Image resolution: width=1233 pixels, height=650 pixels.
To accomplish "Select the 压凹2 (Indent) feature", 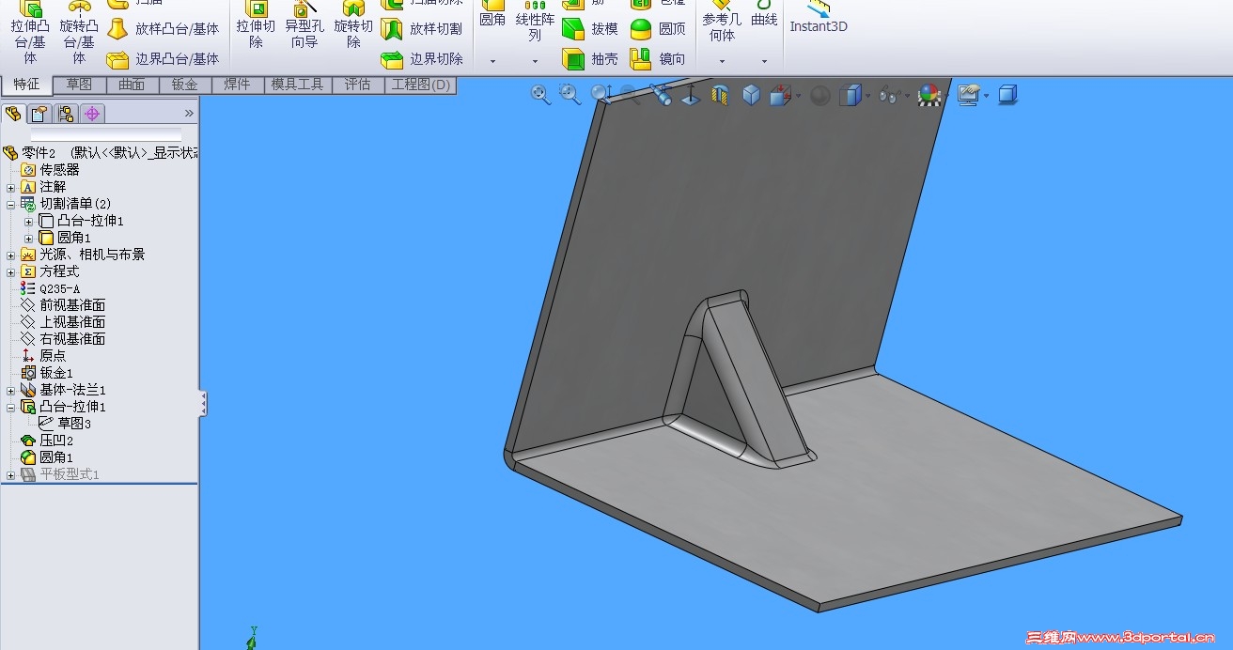I will pos(47,441).
